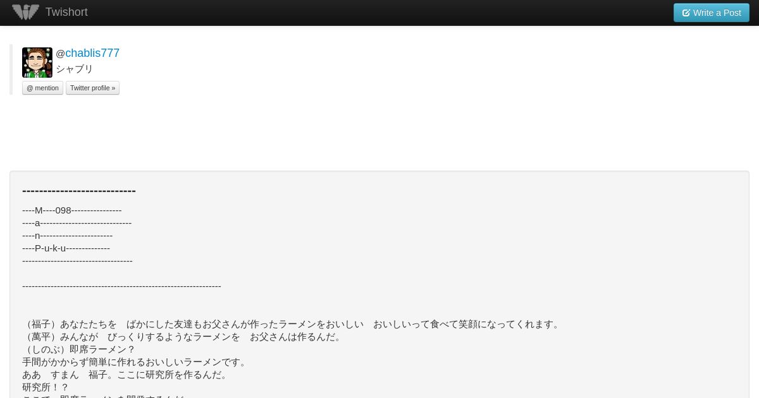Click the bold dashed heading line
The height and width of the screenshot is (398, 759).
(79, 191)
